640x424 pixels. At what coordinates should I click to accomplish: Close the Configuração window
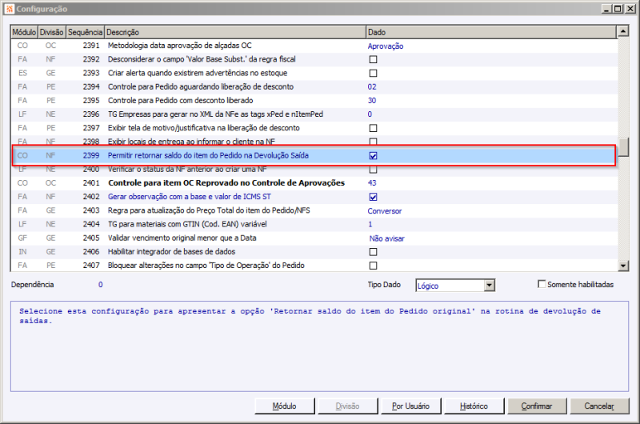pyautogui.click(x=630, y=9)
